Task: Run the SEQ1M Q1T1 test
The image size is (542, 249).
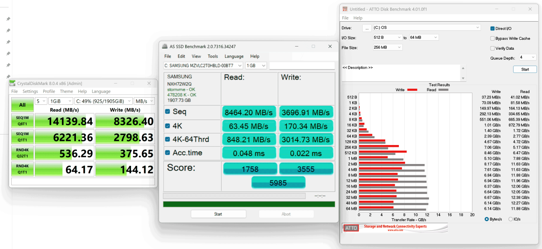Action: click(22, 137)
